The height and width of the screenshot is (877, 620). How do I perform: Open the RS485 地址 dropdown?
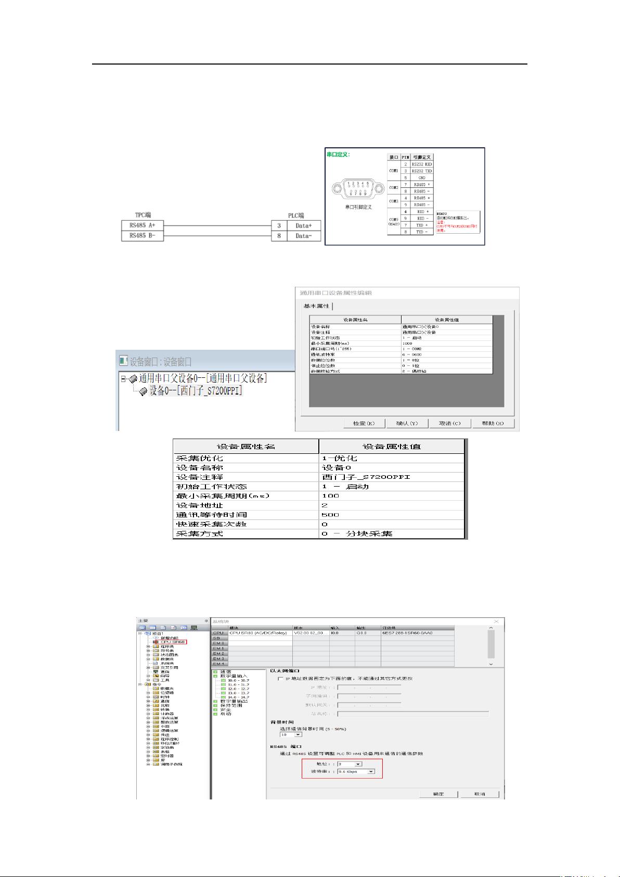358,764
